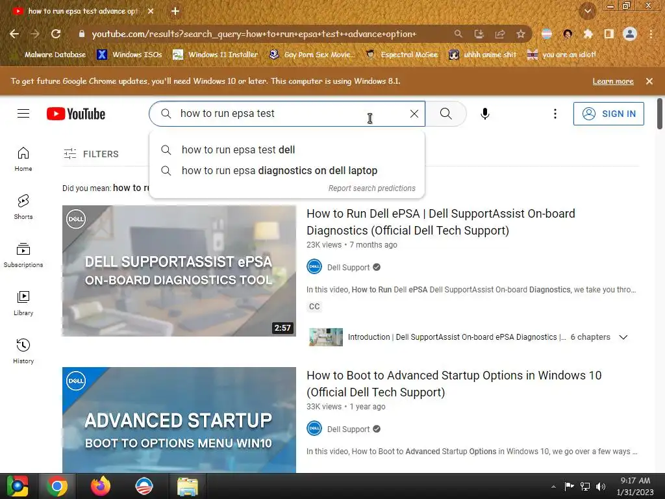Open the Extensions puzzle piece icon
Viewport: 665px width, 499px height.
pyautogui.click(x=588, y=34)
